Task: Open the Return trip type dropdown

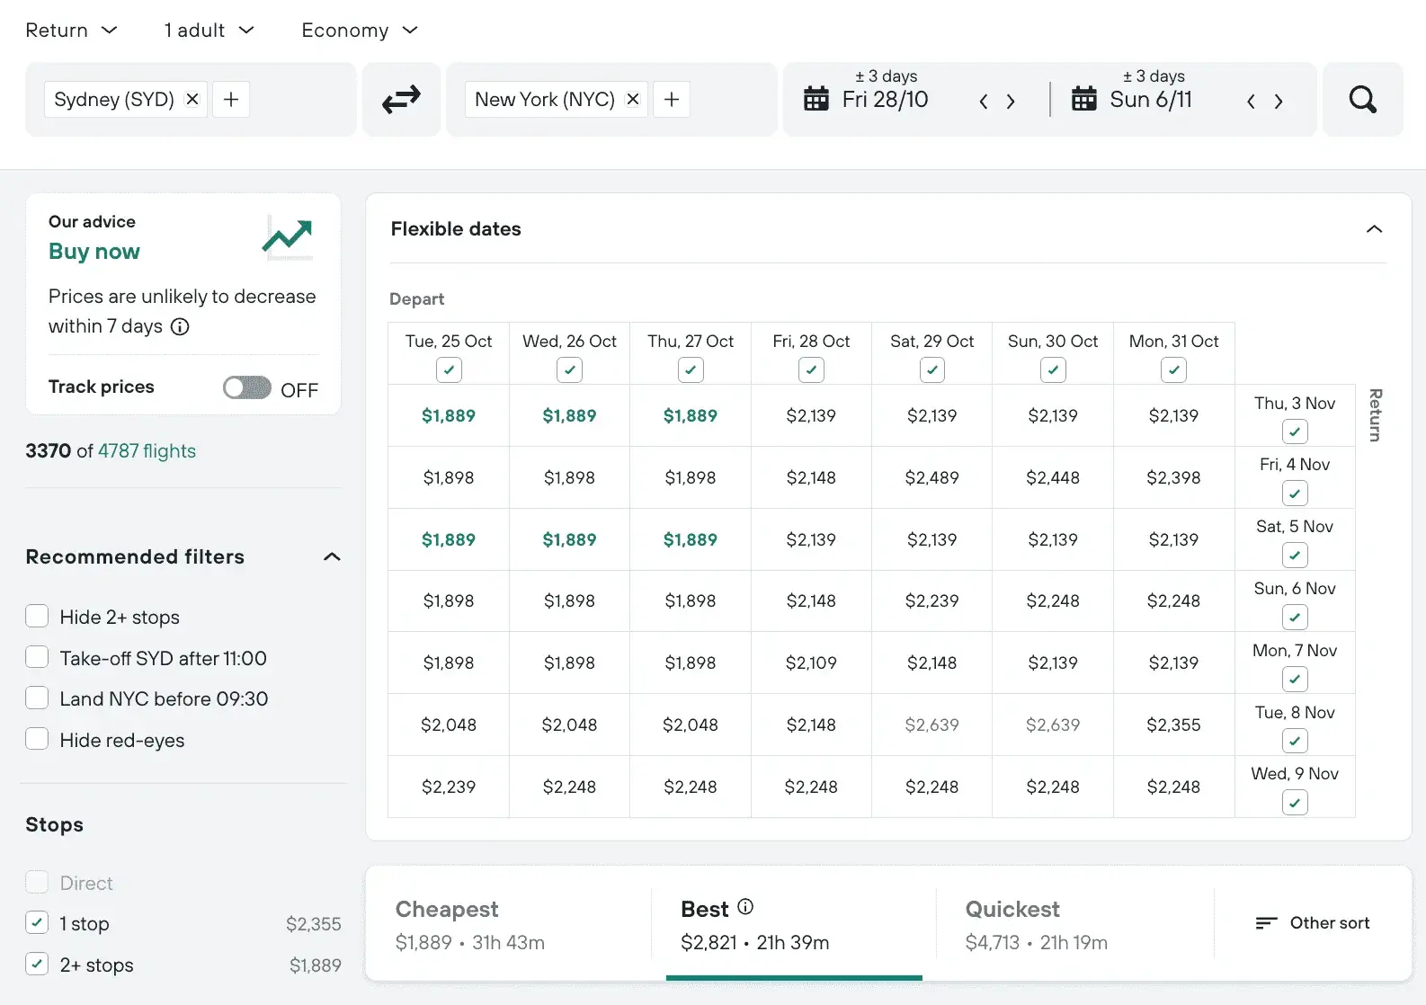Action: click(x=71, y=31)
